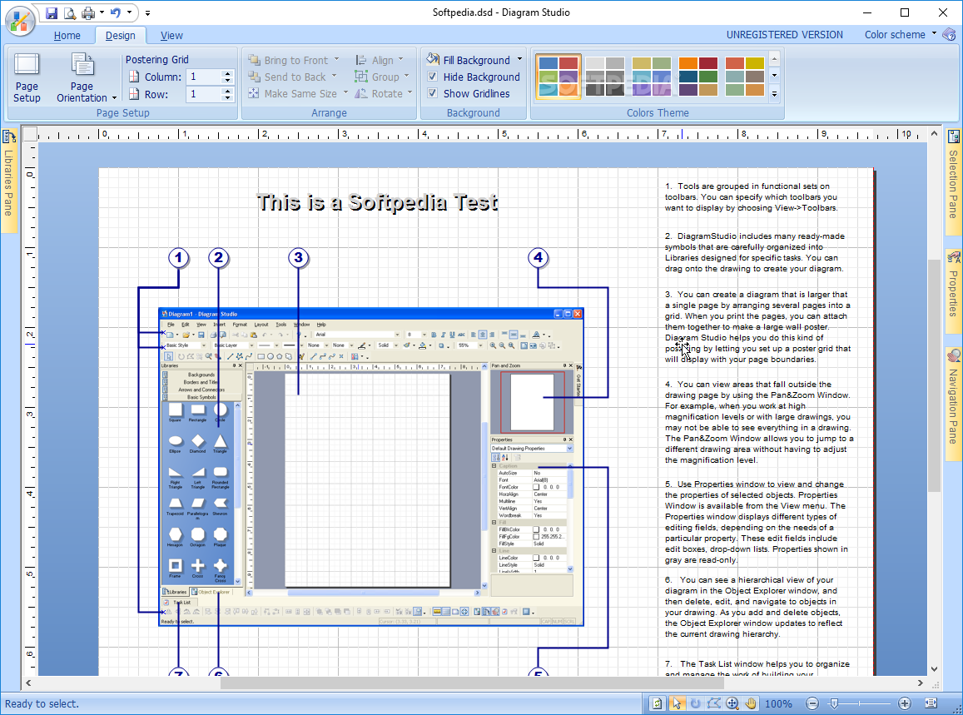The image size is (963, 715).
Task: Select the Design ribbon tab
Action: tap(121, 36)
